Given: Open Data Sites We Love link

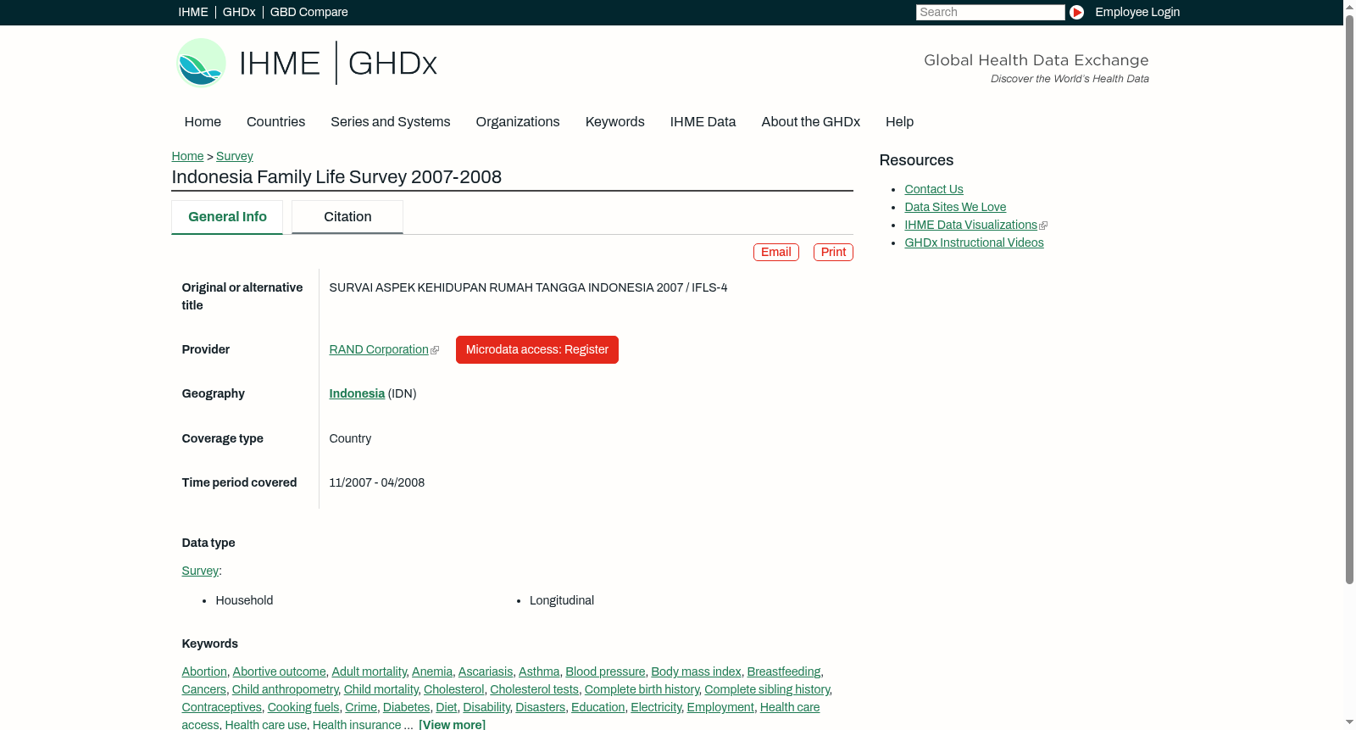Looking at the screenshot, I should point(955,207).
